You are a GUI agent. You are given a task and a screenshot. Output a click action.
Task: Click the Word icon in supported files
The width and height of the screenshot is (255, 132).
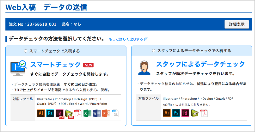click(x=97, y=113)
